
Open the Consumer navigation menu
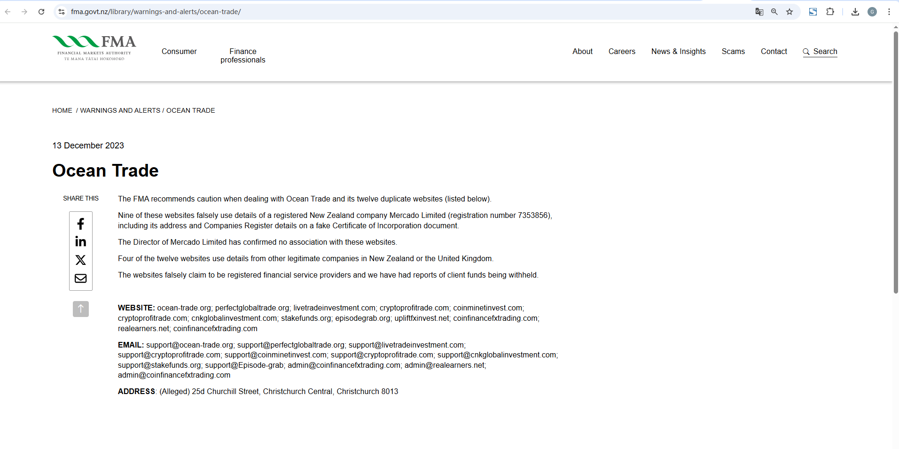179,52
